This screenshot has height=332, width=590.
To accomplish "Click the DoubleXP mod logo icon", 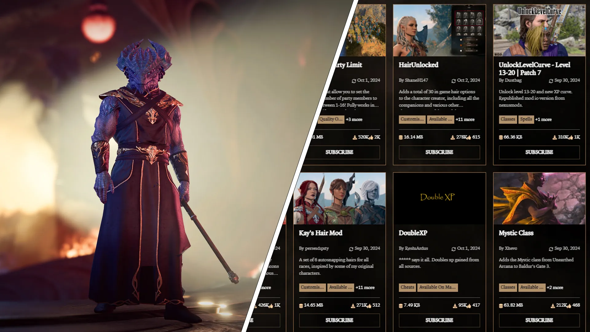I will [439, 197].
